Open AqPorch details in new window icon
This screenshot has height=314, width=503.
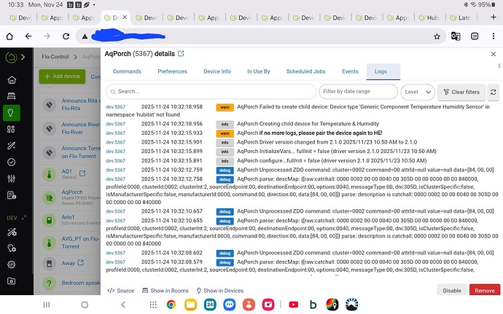(181, 54)
